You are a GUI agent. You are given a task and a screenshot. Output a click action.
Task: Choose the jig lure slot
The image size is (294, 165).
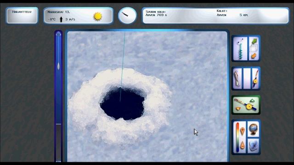[x=237, y=78]
